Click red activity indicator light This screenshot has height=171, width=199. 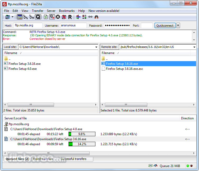pos(191,166)
